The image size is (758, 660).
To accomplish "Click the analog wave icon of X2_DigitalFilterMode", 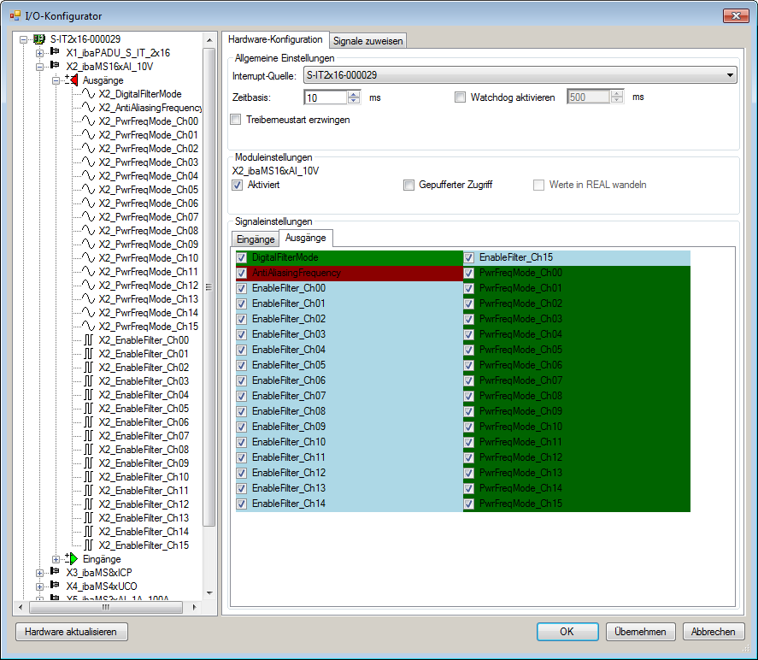I will (x=88, y=94).
